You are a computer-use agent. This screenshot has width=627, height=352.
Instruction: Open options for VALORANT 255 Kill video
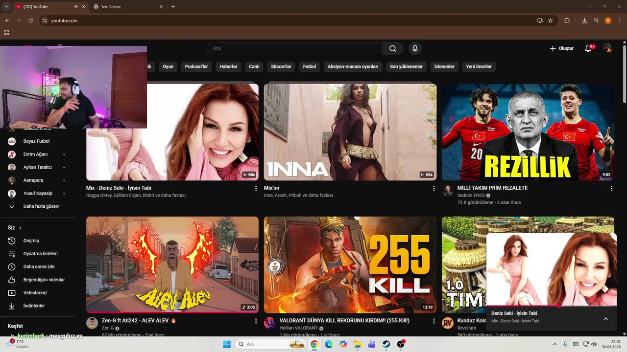(434, 321)
